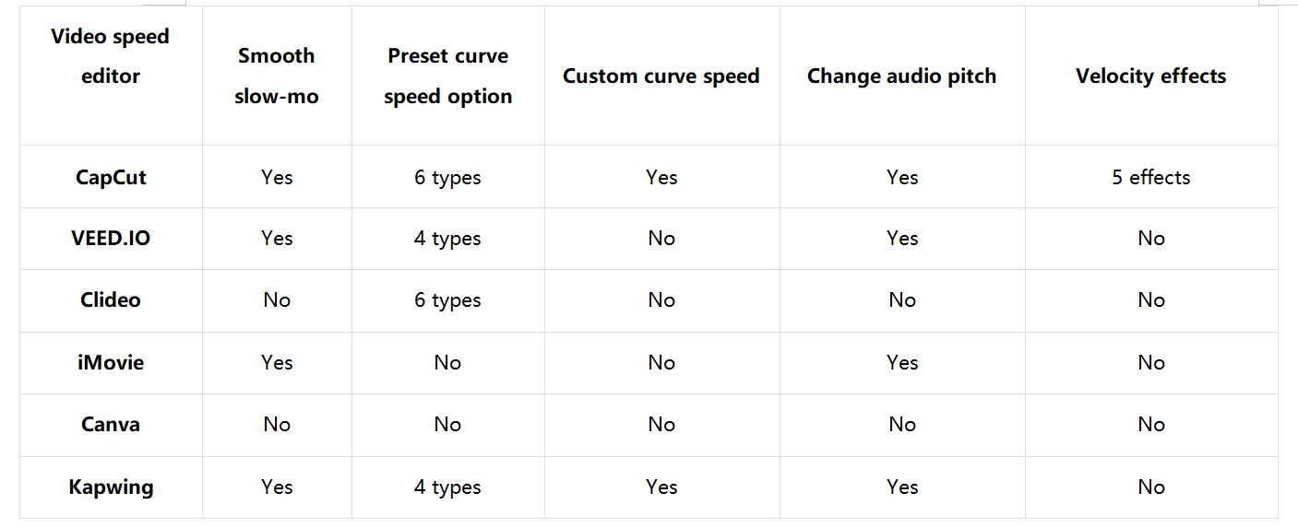This screenshot has height=528, width=1298.
Task: Click the "Change audio pitch" header cell
Action: [x=901, y=76]
